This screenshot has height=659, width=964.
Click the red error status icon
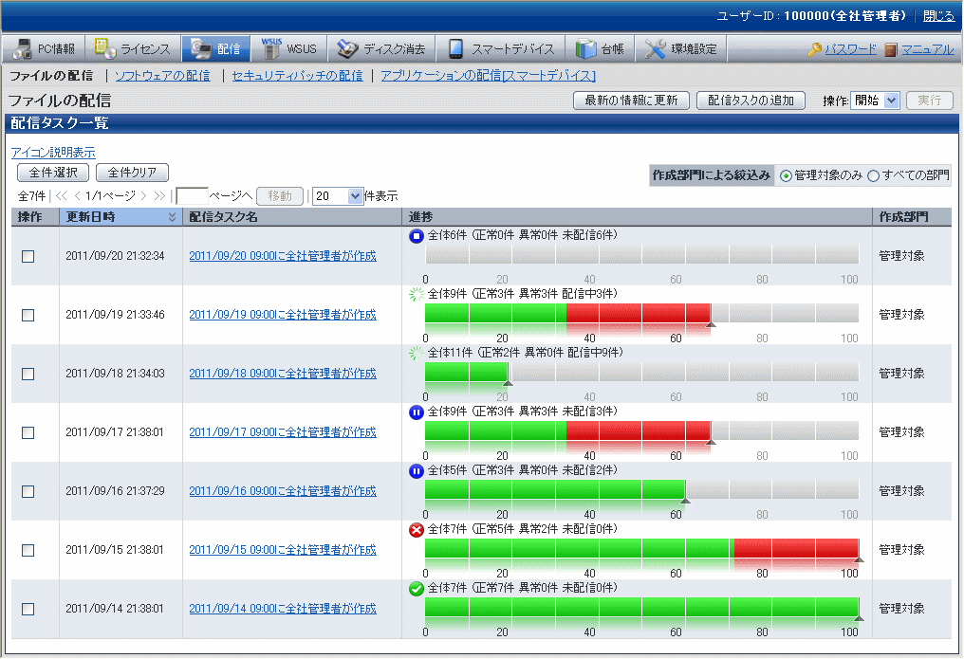click(x=416, y=530)
